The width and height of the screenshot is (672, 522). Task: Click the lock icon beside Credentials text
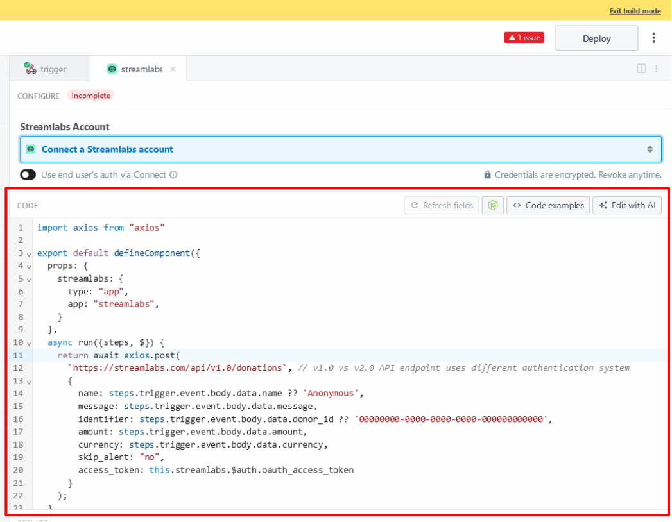487,174
